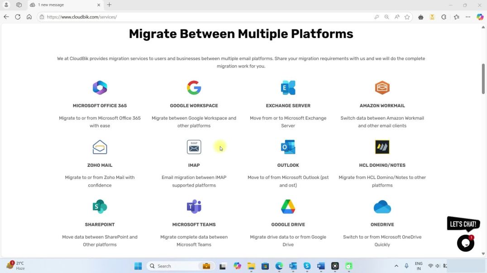Viewport: 487px width, 273px height.
Task: Open browser Settings and more menu
Action: [x=468, y=17]
